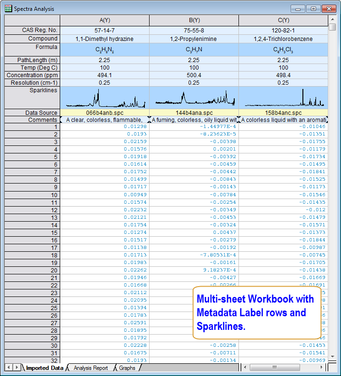Screen dimensions: 341x376
Task: Switch to the Graphs sheet tab
Action: (x=127, y=368)
